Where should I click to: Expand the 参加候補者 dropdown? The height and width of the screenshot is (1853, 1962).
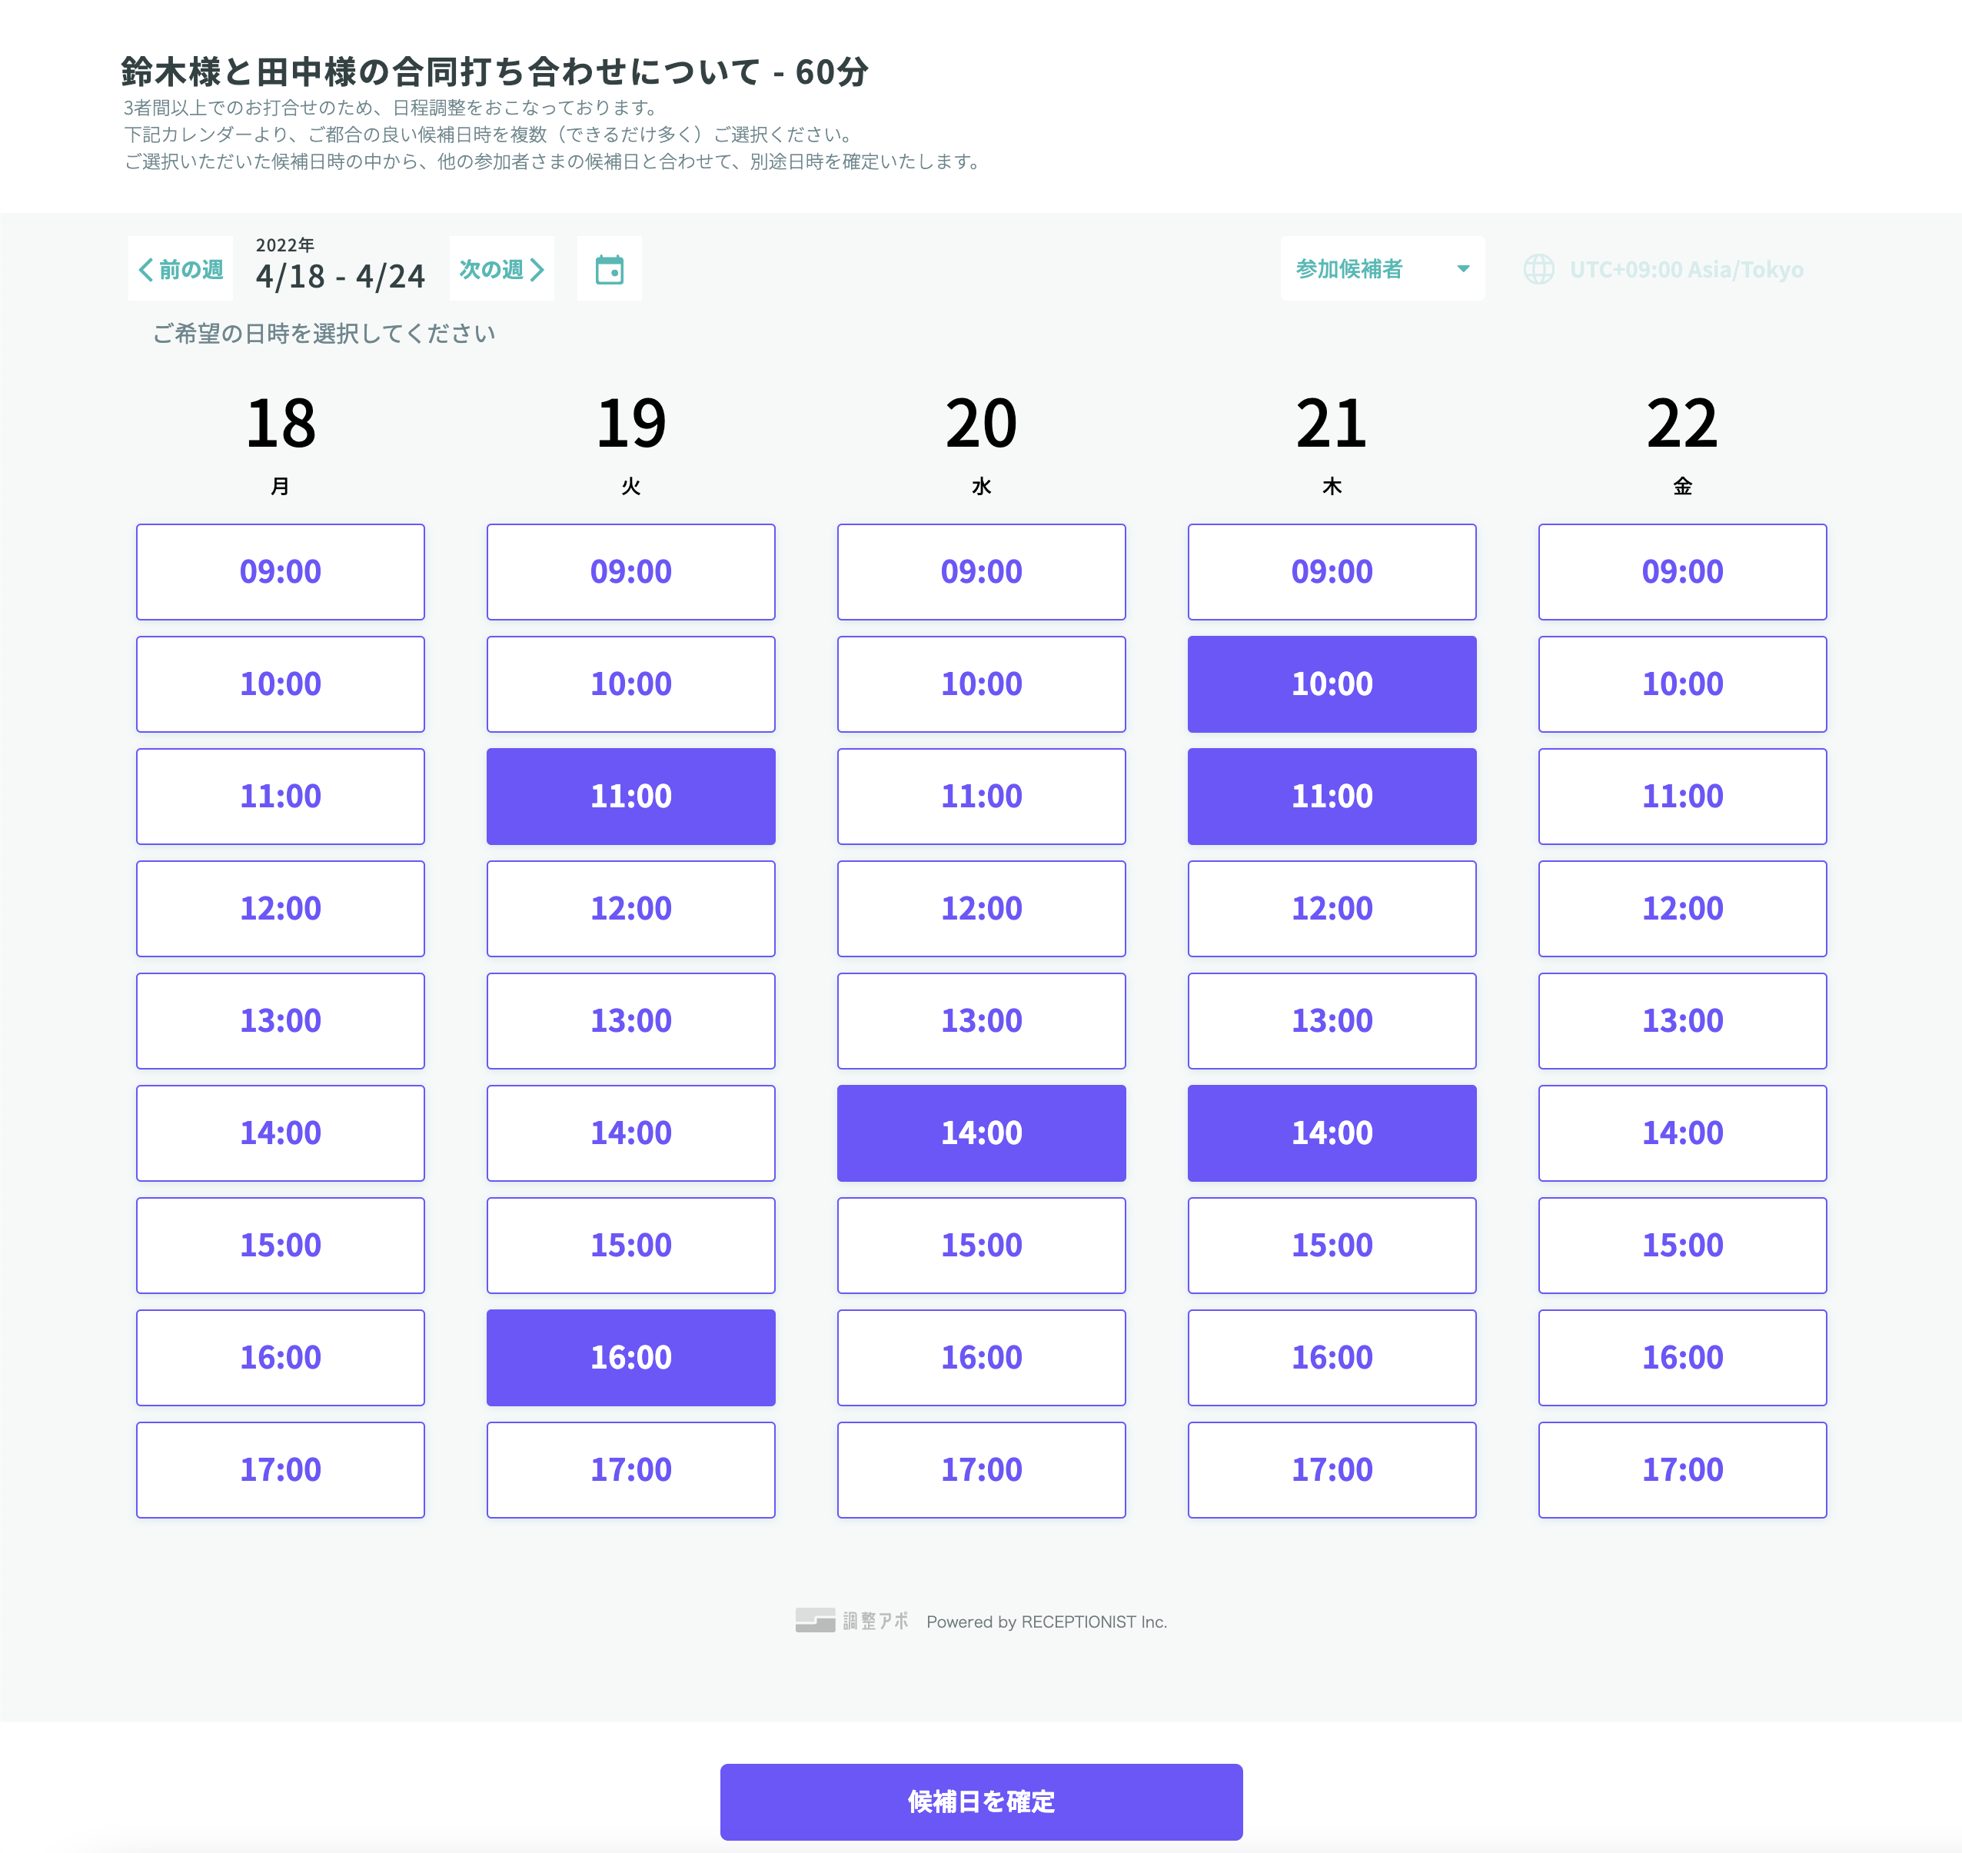(1382, 268)
